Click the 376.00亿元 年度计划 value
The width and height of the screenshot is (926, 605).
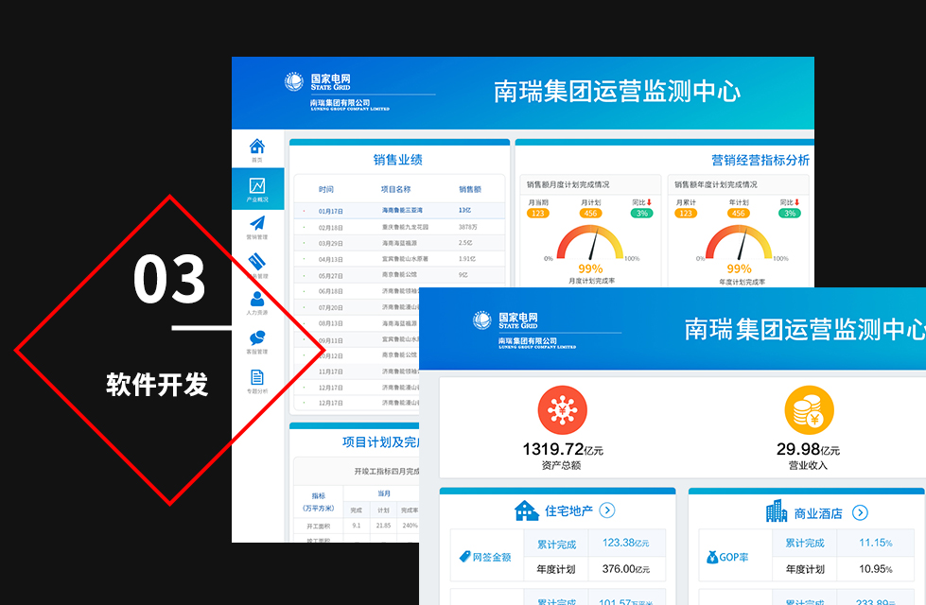626,569
